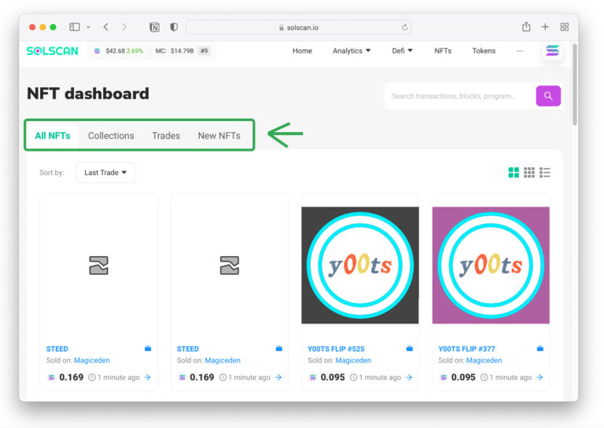The width and height of the screenshot is (604, 428).
Task: Expand the Defi menu
Action: tap(403, 51)
